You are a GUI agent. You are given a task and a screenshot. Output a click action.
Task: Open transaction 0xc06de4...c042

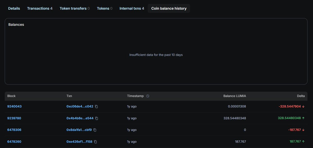80,106
